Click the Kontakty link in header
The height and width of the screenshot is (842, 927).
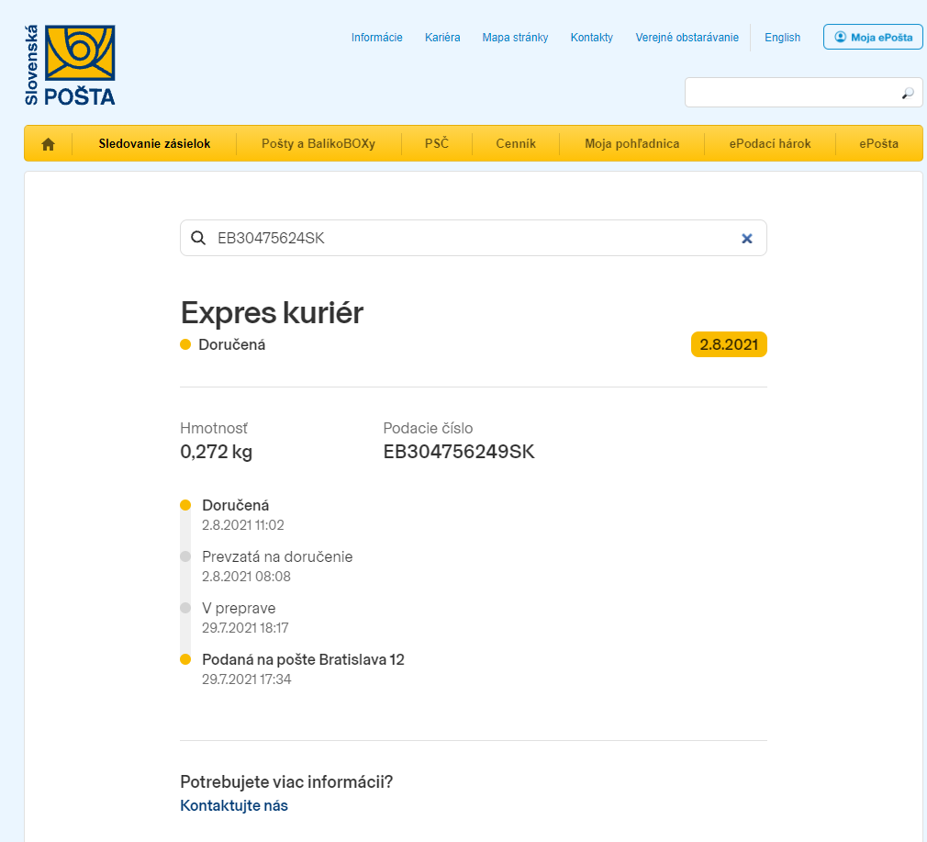tap(591, 38)
